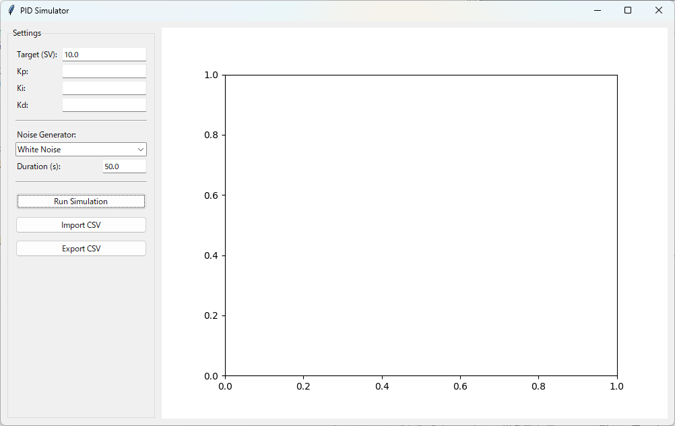Click the Settings group heading
675x426 pixels.
click(27, 33)
